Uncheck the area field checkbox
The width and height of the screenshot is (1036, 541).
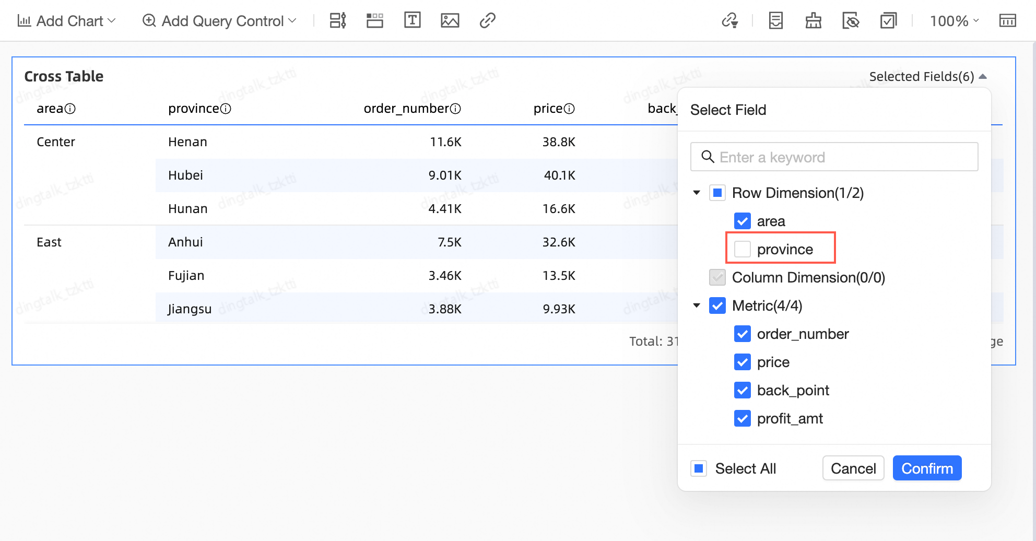(x=742, y=221)
